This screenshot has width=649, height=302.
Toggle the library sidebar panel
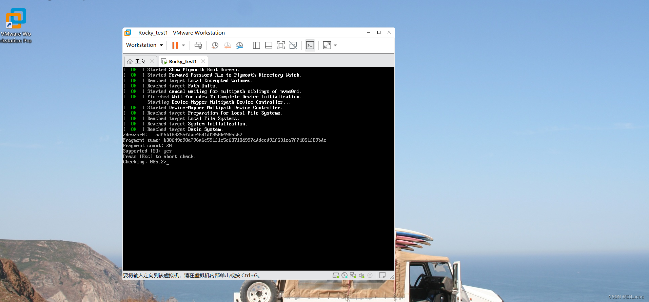[256, 45]
